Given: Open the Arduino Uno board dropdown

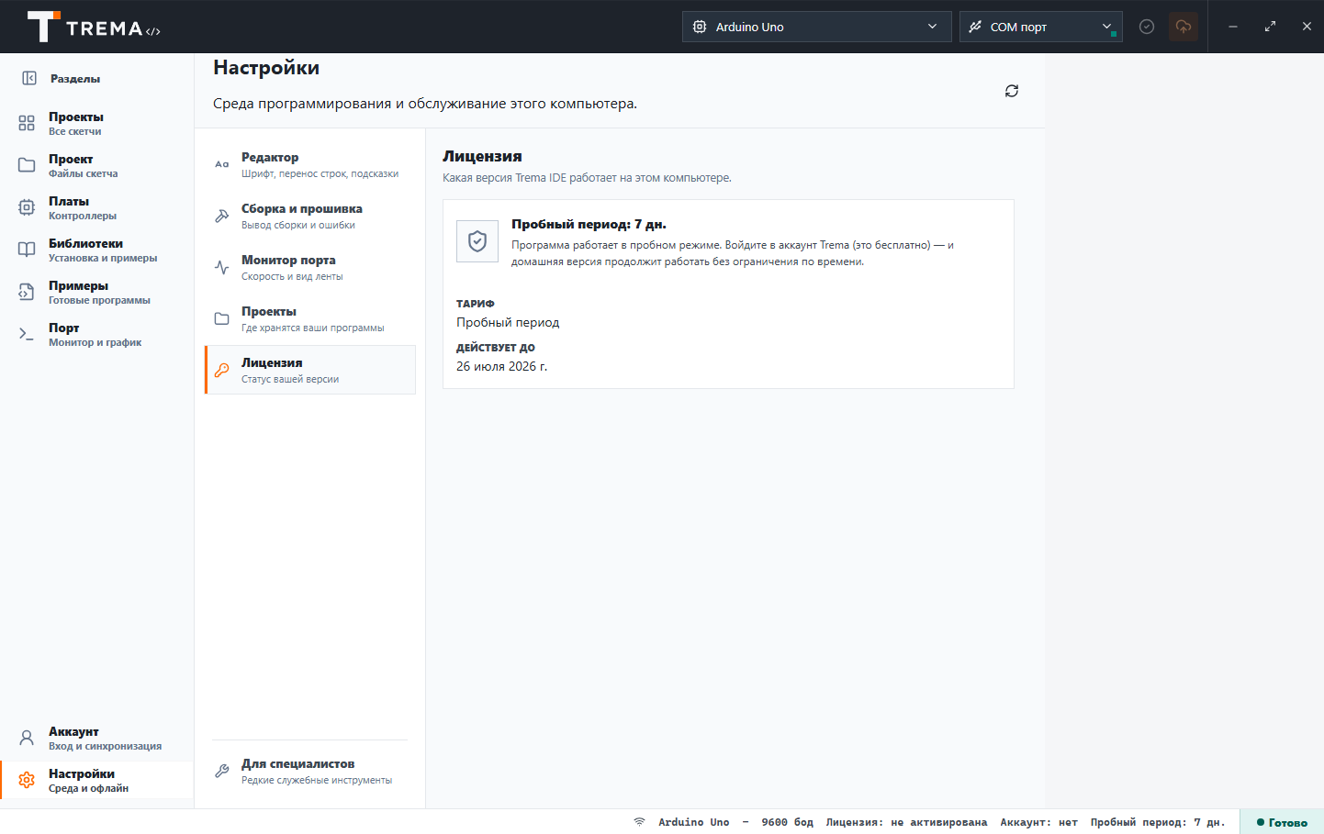Looking at the screenshot, I should 816,27.
